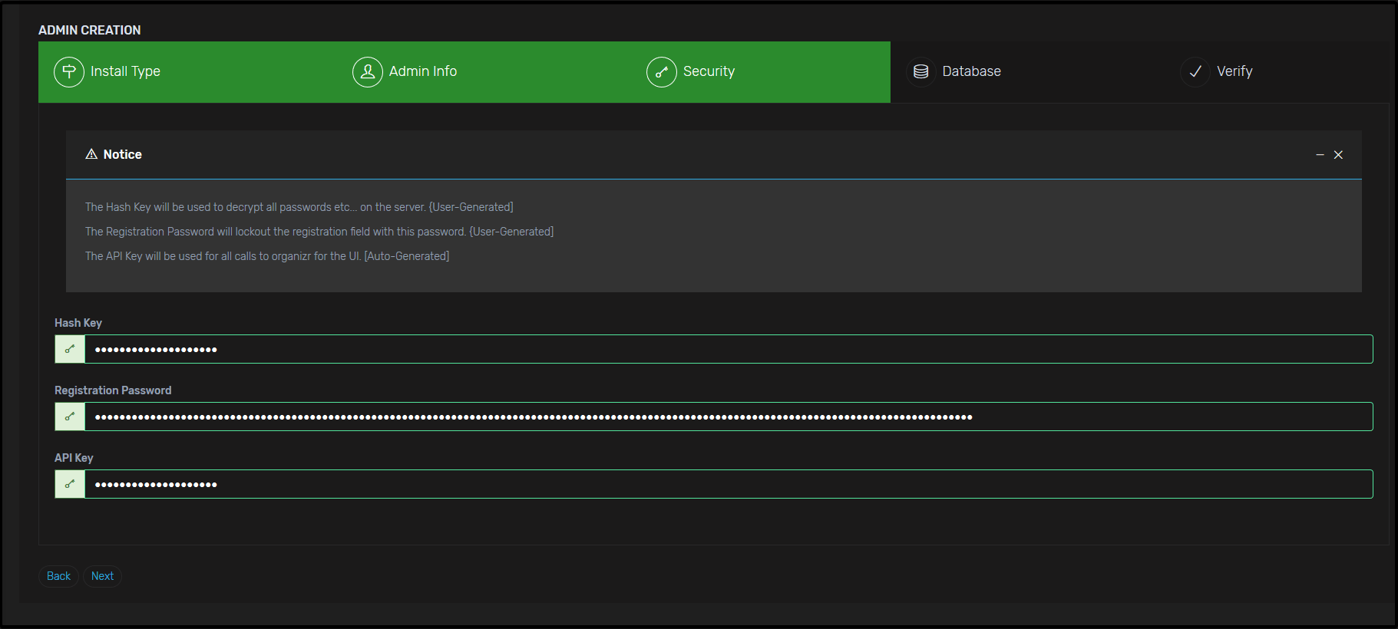Dismiss the Notice panel
The image size is (1398, 629).
click(1338, 155)
